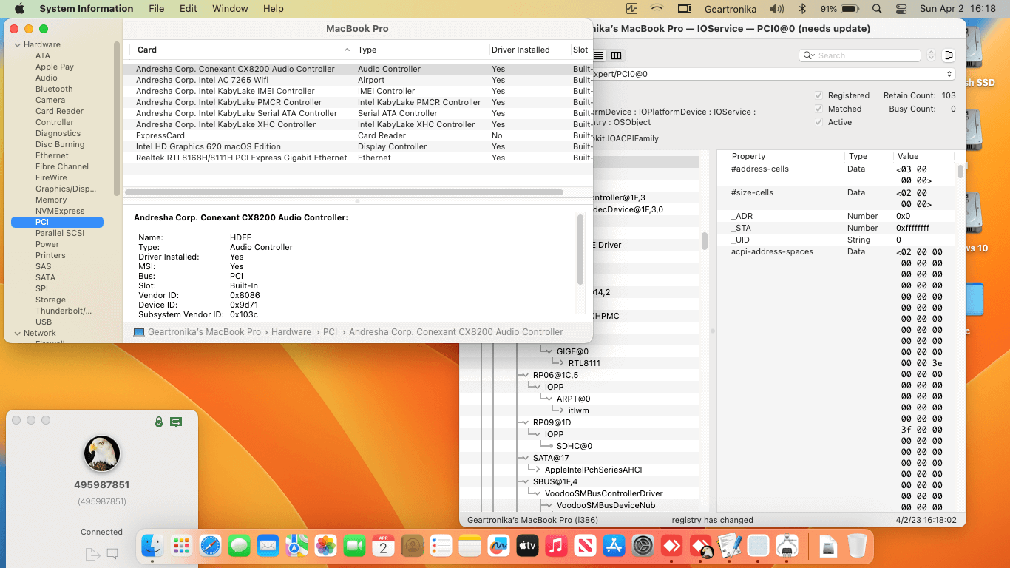Collapse the RP09@1D tree node
Viewport: 1010px width, 568px height.
point(525,423)
